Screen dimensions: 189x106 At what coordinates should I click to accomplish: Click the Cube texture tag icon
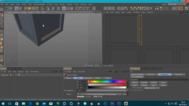(x=19, y=75)
